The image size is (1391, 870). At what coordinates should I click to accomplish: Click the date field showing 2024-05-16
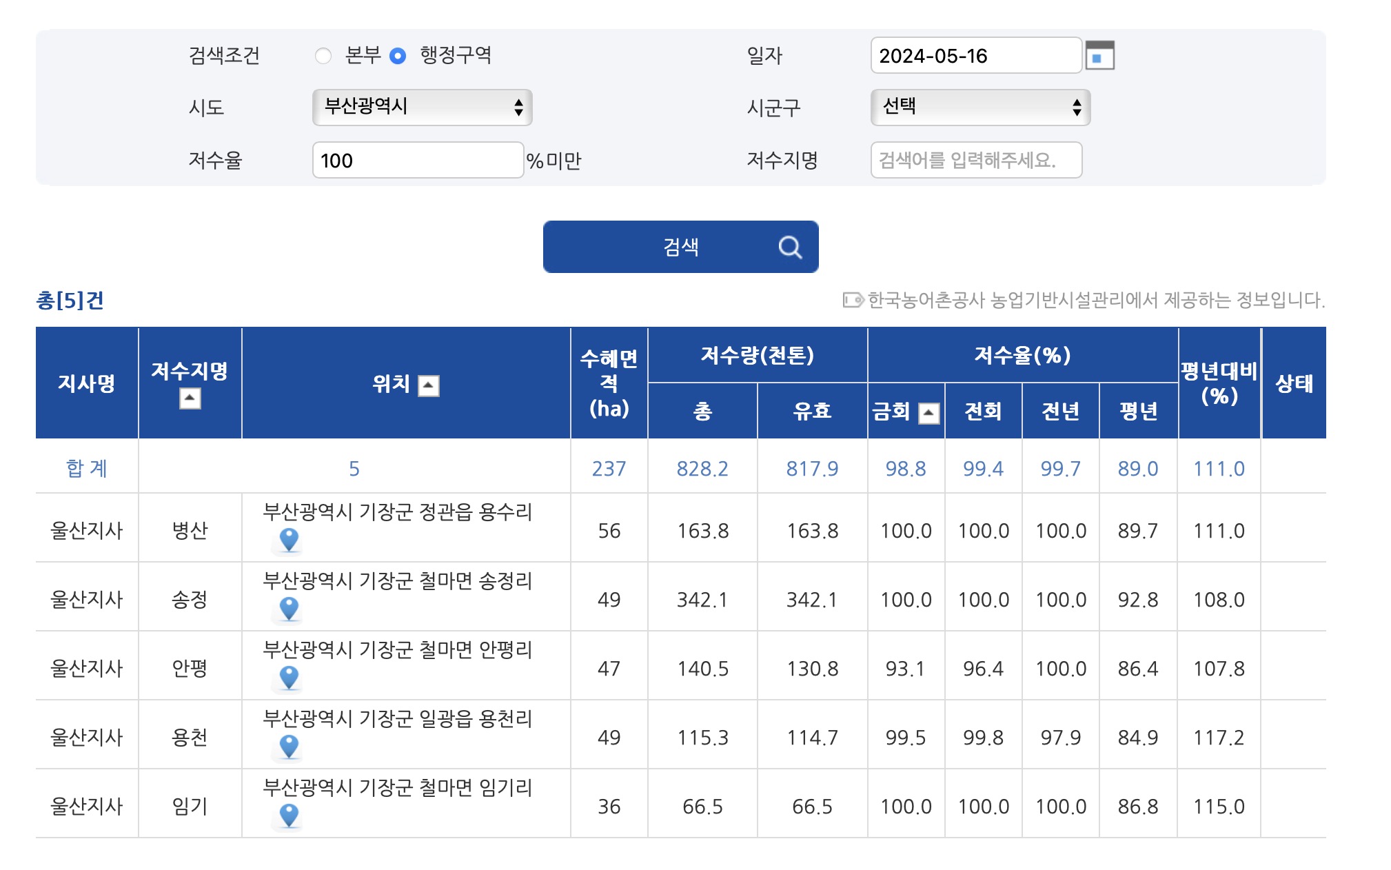975,56
